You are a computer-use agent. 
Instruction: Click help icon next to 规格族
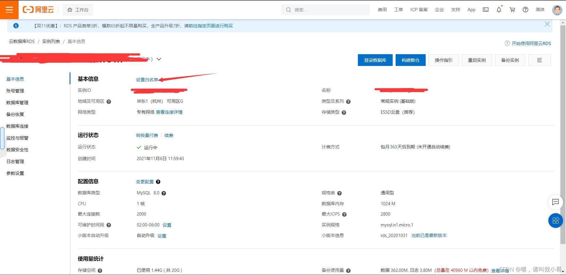pos(339,193)
